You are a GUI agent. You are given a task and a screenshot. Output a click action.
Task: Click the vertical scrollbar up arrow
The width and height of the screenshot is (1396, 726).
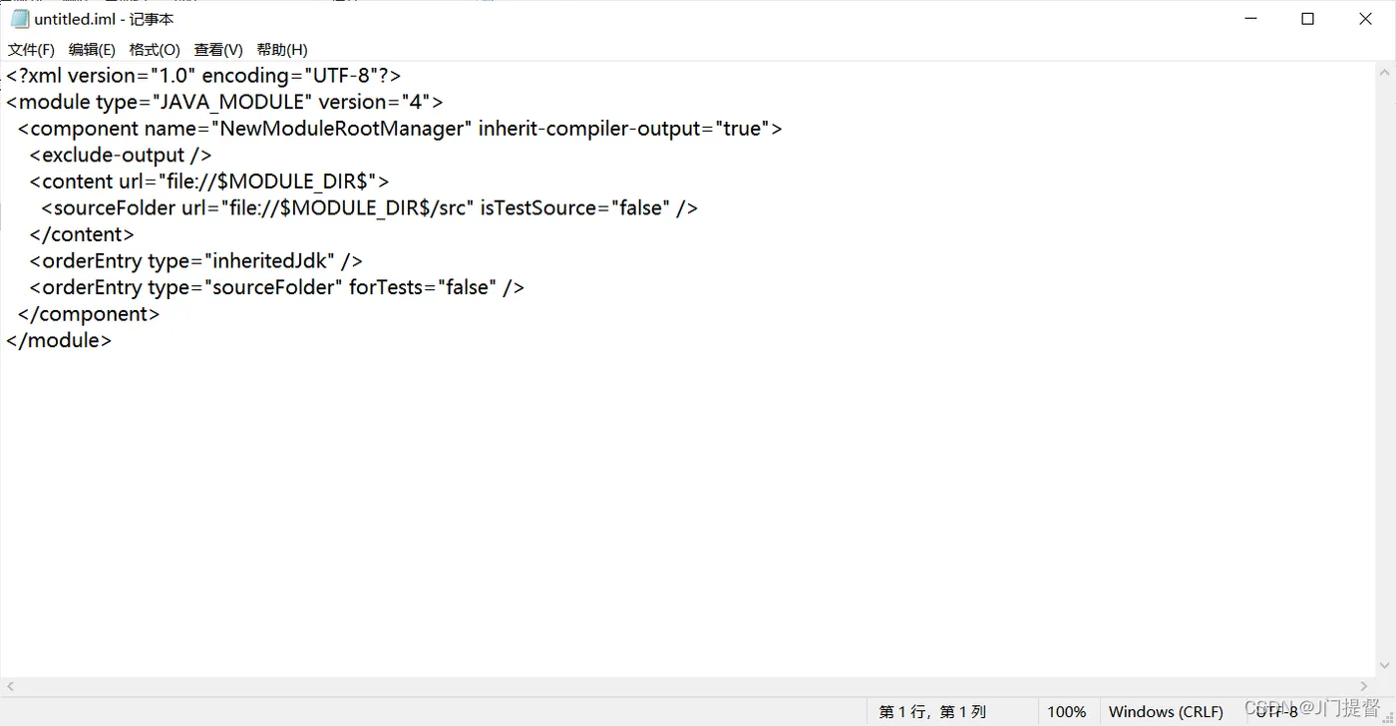coord(1385,72)
